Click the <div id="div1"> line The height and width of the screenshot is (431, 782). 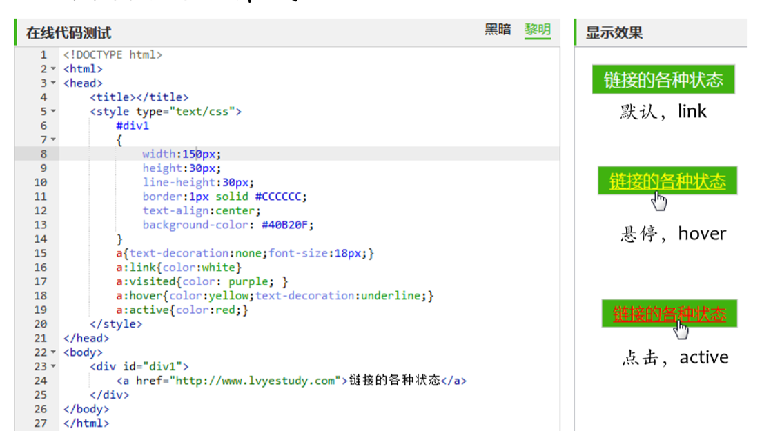[x=139, y=366]
